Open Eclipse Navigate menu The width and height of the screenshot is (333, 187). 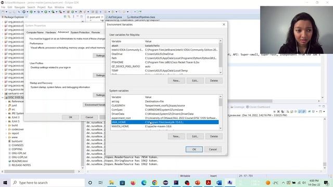(20, 7)
